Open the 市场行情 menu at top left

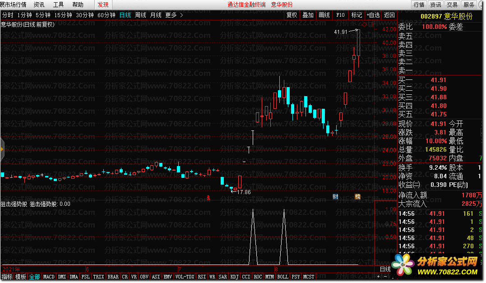(x=14, y=5)
